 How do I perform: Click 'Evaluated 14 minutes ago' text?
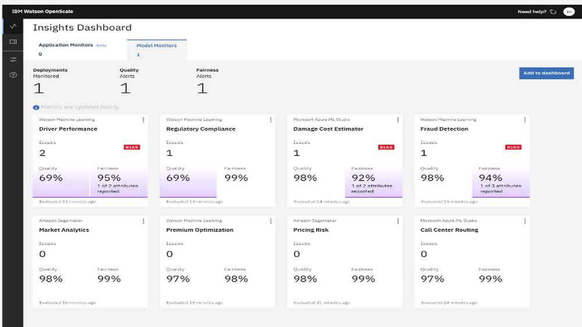click(x=321, y=202)
